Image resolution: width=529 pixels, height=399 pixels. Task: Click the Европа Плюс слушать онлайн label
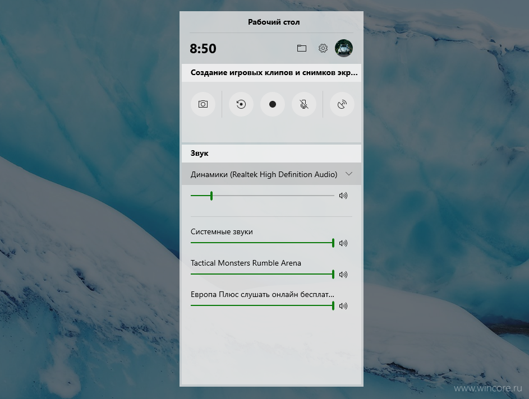[x=262, y=295]
